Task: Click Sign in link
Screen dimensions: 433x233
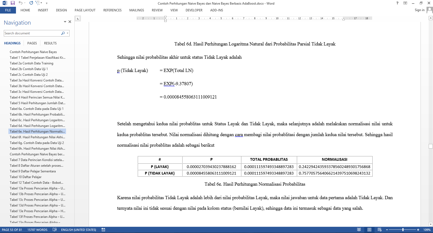Action: 419,10
